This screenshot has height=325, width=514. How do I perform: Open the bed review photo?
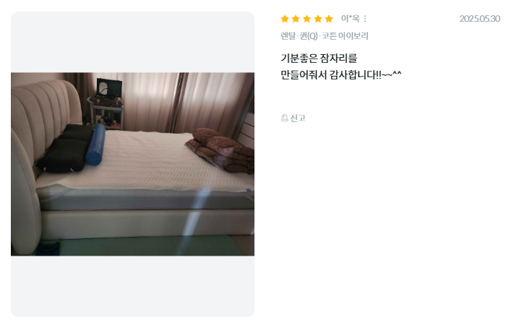(132, 164)
